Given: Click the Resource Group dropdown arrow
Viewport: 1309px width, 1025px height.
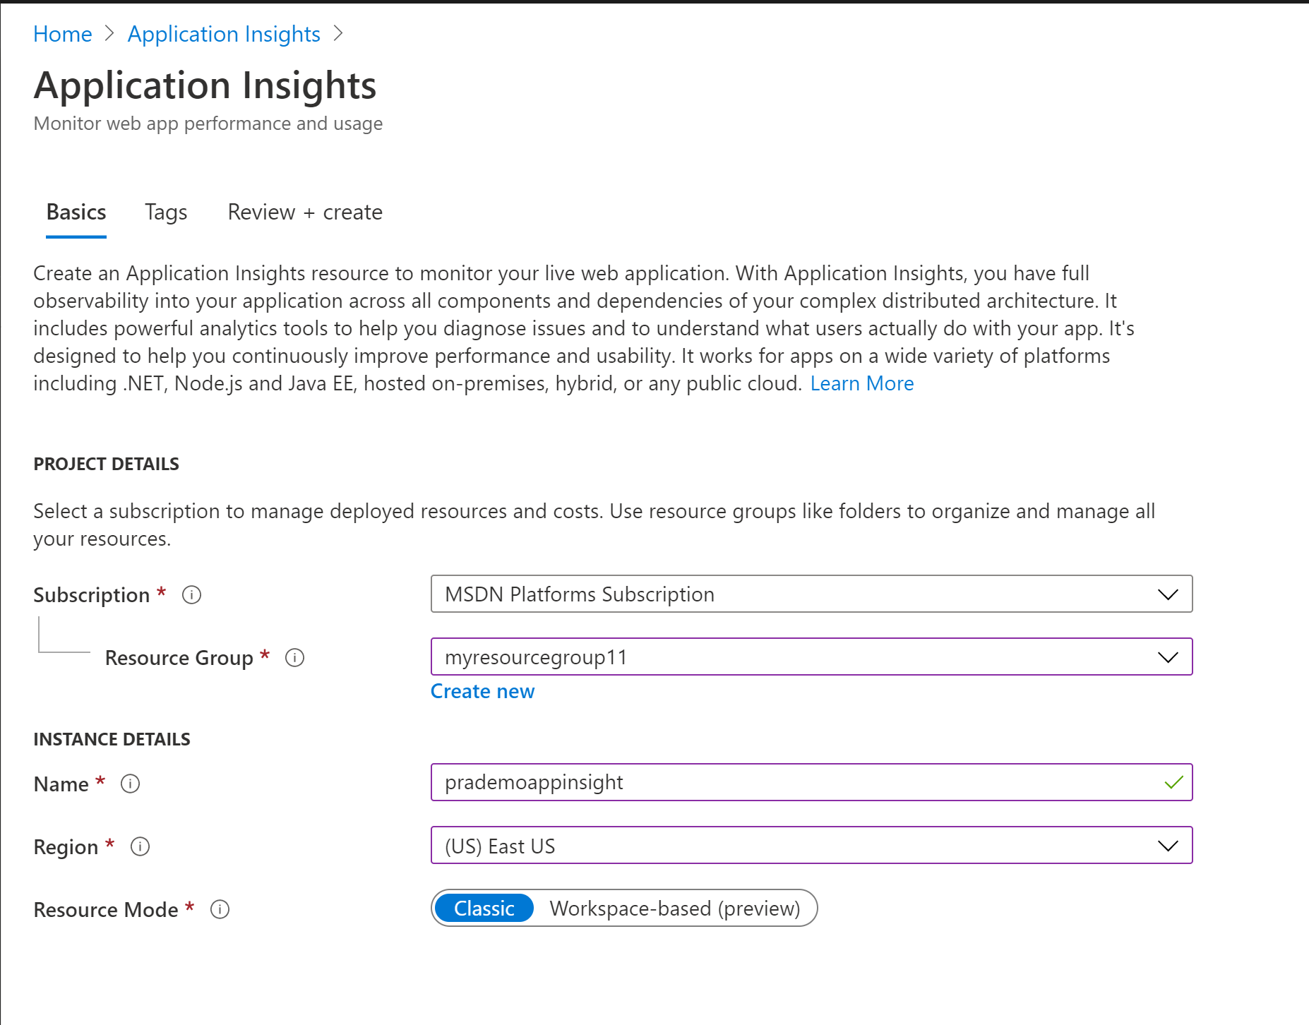Looking at the screenshot, I should click(x=1168, y=657).
